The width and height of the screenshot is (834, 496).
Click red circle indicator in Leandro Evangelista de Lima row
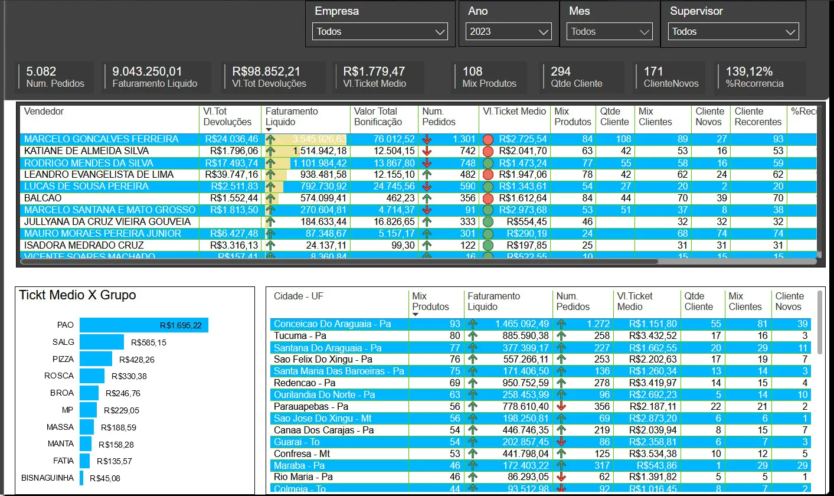(488, 175)
